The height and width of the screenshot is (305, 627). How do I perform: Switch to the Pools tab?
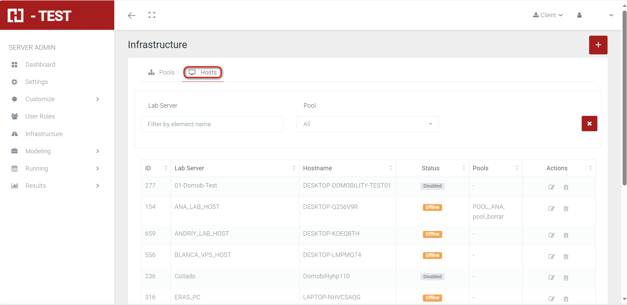[161, 72]
